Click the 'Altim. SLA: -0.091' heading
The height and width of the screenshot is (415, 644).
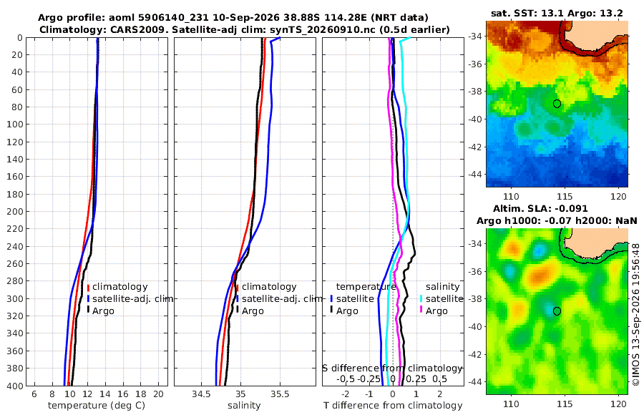pyautogui.click(x=540, y=208)
